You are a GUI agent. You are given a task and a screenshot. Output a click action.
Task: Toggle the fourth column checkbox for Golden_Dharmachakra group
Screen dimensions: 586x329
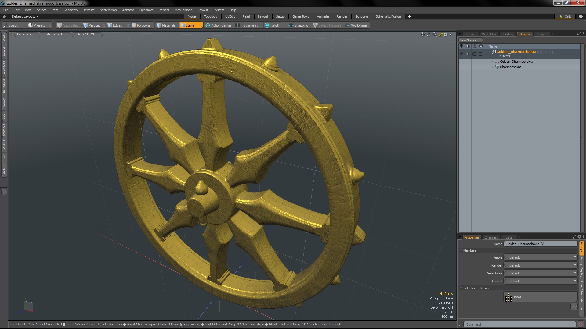tap(481, 54)
